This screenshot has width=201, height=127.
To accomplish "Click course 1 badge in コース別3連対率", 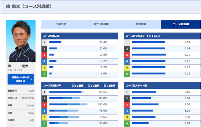I will 44,92.
